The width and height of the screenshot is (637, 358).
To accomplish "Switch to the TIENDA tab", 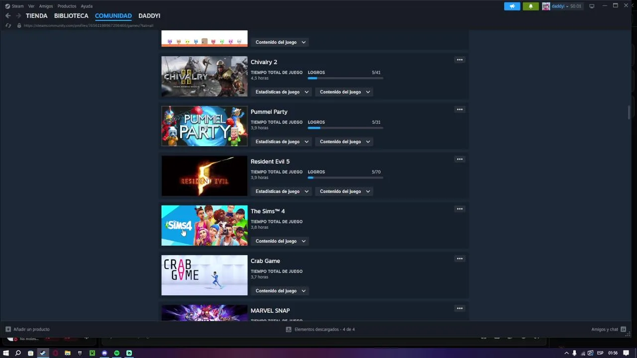I will click(x=37, y=16).
